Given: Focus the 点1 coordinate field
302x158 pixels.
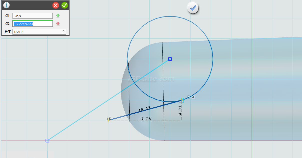Looking at the screenshot, I should [x=32, y=16].
